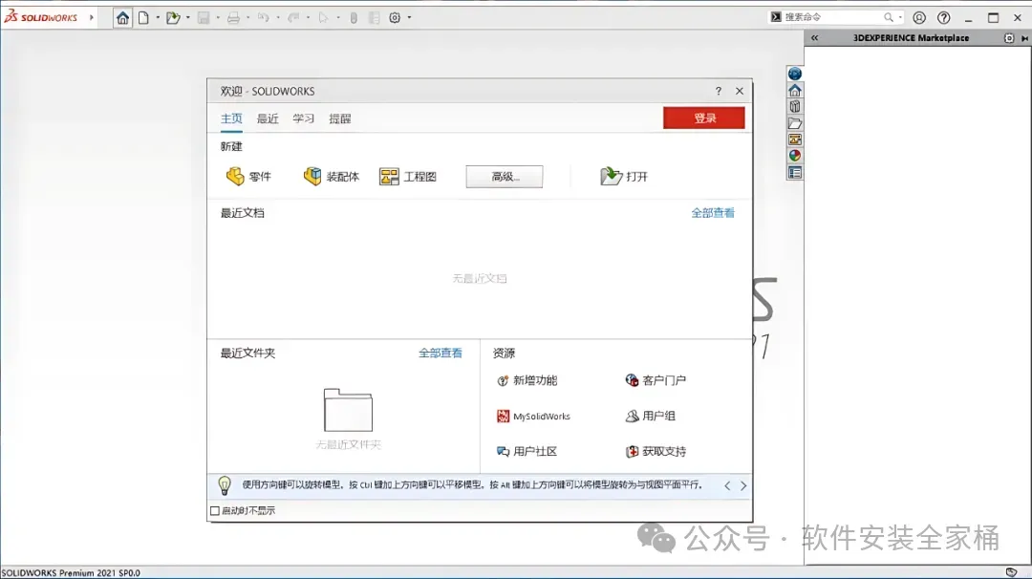
Task: Open 3DEXPERIENCE Marketplace tab in task pane
Action: click(x=794, y=74)
